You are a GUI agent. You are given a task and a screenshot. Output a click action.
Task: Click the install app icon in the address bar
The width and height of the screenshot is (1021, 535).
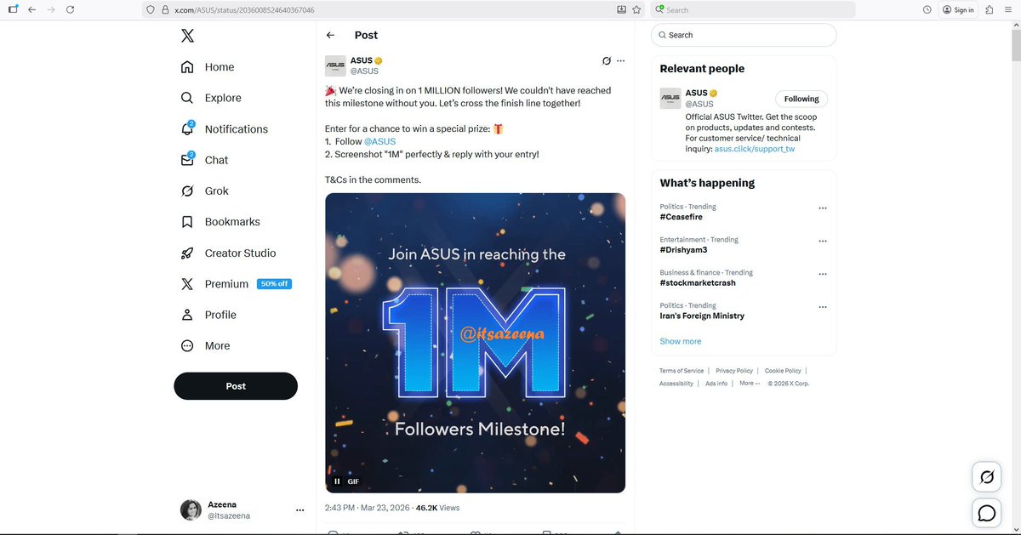click(621, 9)
